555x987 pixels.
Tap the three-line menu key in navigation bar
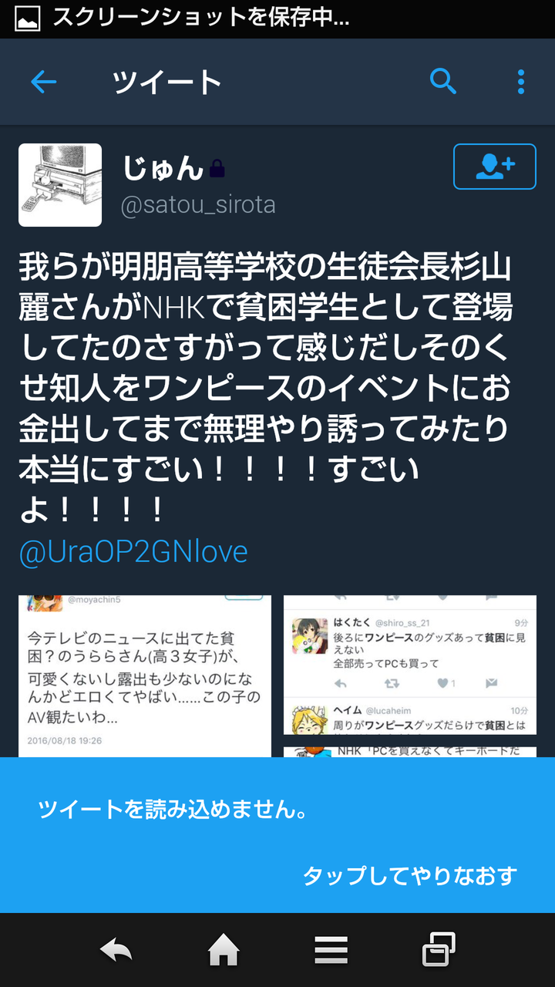[x=331, y=951]
